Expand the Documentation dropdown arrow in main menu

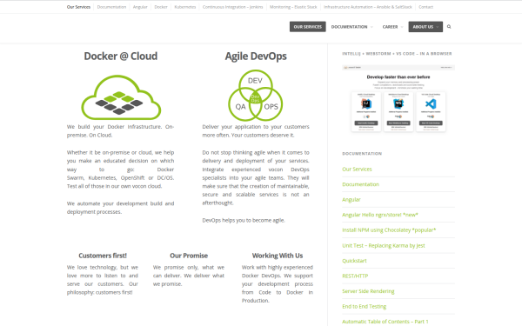click(x=371, y=27)
